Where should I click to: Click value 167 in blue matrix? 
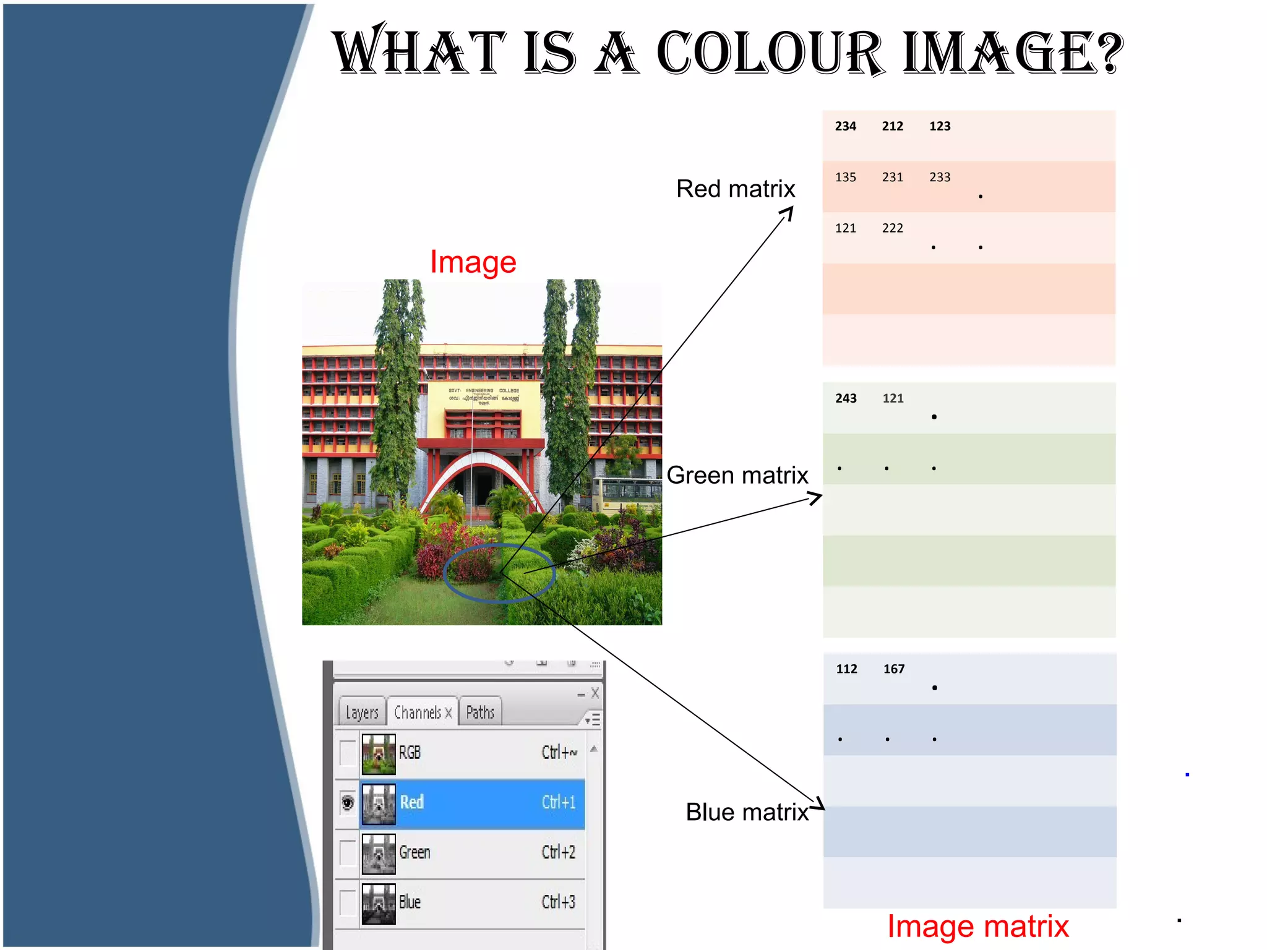[x=894, y=669]
